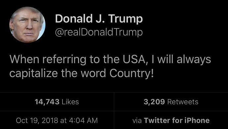Click the word capitalize in the tweet

pyautogui.click(x=34, y=73)
